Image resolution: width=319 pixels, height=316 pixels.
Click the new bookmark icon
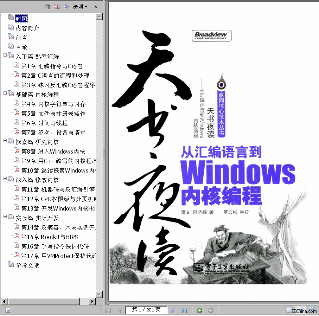click(x=57, y=7)
